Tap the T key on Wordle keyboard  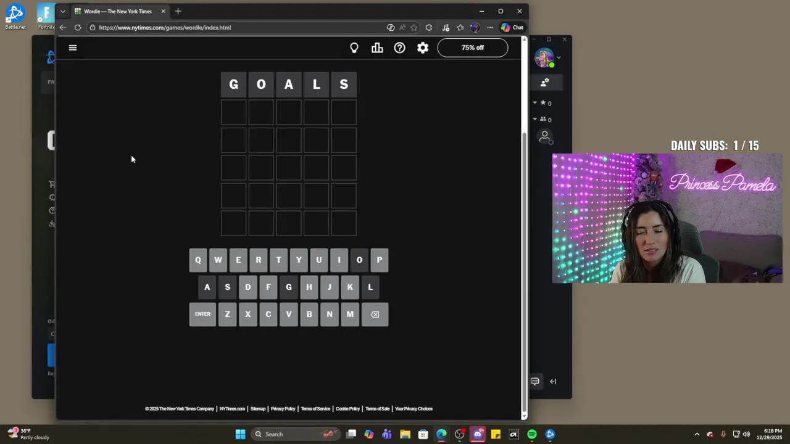pyautogui.click(x=278, y=260)
